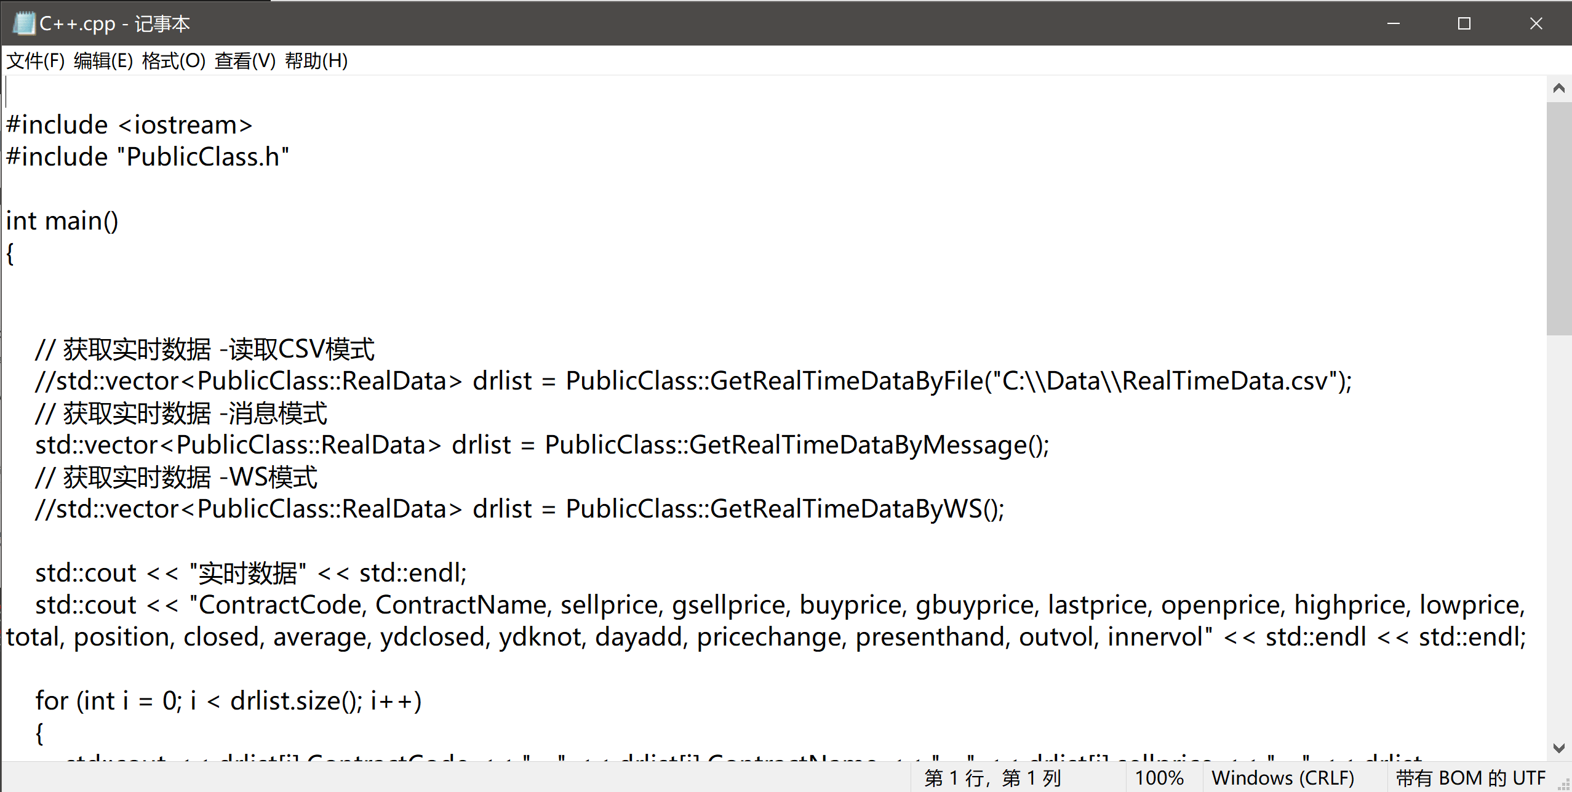
Task: Click the scroll up arrow
Action: [1558, 89]
